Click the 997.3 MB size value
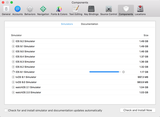 [x=143, y=77]
